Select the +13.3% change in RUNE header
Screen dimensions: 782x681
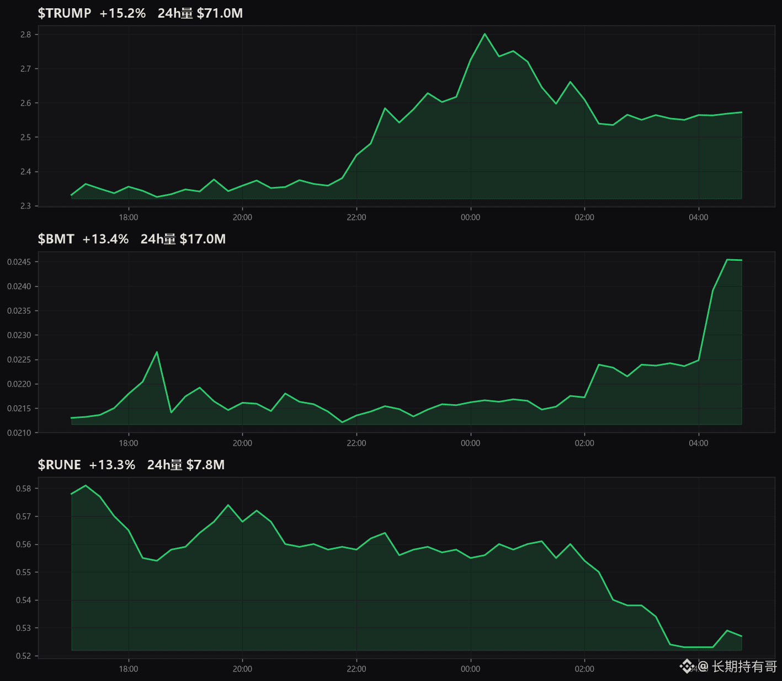point(112,465)
